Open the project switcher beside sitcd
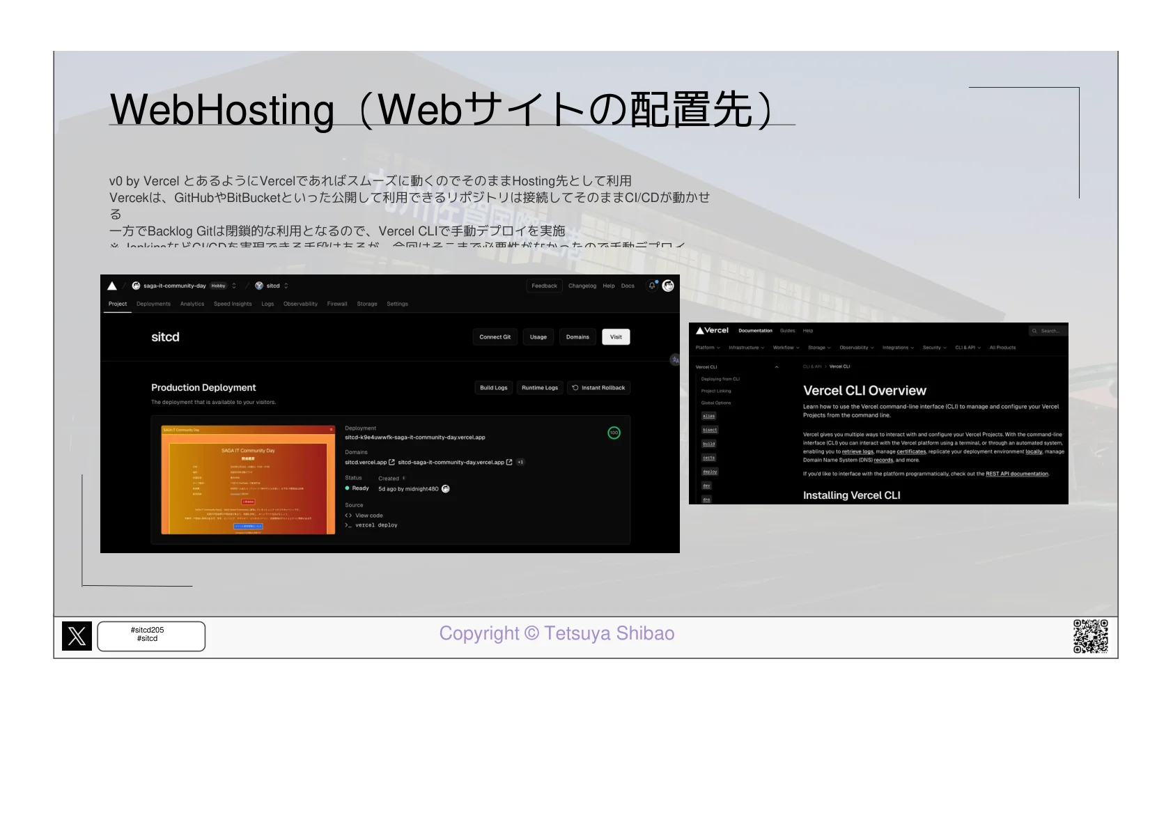 pos(286,286)
